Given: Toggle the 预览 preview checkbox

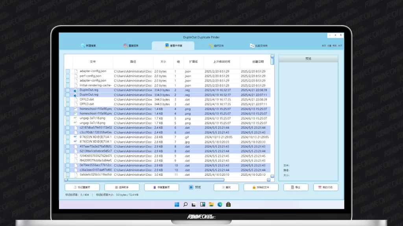Looking at the screenshot, I should click(x=191, y=188).
